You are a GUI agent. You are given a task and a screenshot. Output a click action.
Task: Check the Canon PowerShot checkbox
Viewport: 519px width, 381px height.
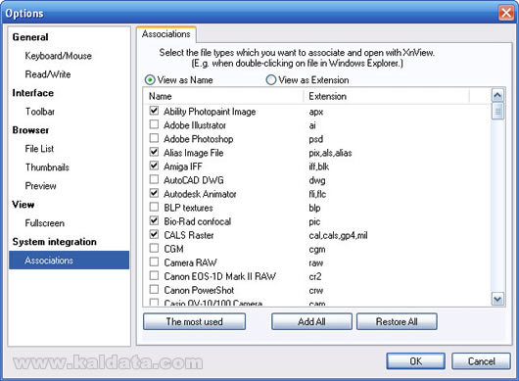pyautogui.click(x=154, y=289)
